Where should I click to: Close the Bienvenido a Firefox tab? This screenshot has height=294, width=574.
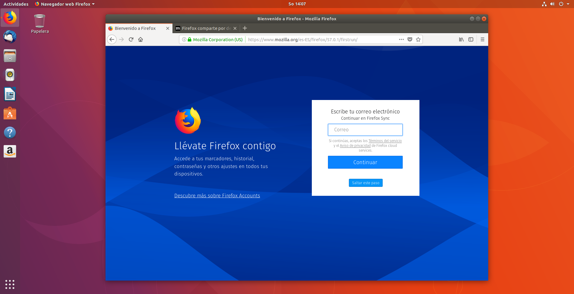pos(168,28)
